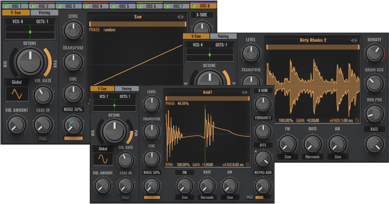Viewport: 389px width, 204px height.
Task: Click the circle-slash icon in Dirty Rhodes 2 display
Action: pyautogui.click(x=357, y=120)
